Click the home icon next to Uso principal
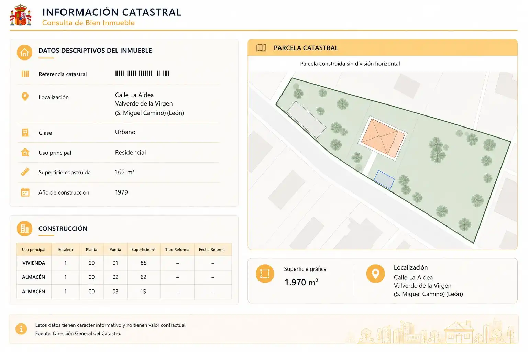Screen dimensions: 528x352 [x=25, y=152]
